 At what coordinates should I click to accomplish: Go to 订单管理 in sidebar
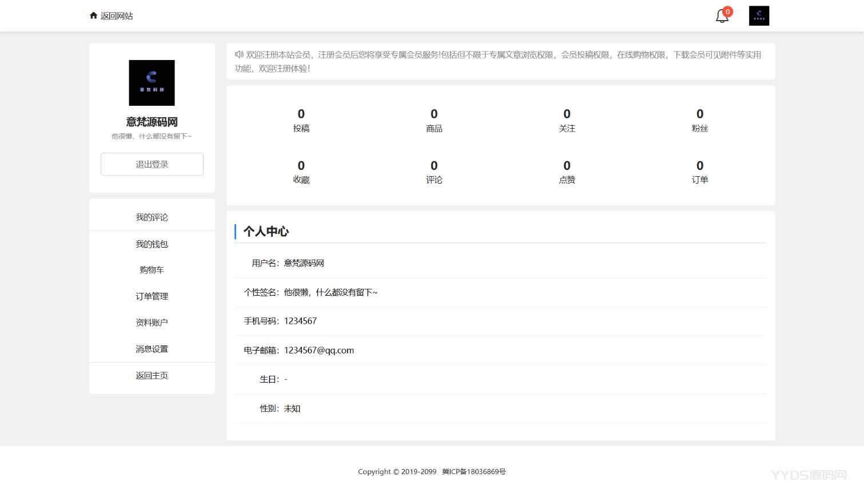[x=152, y=296]
